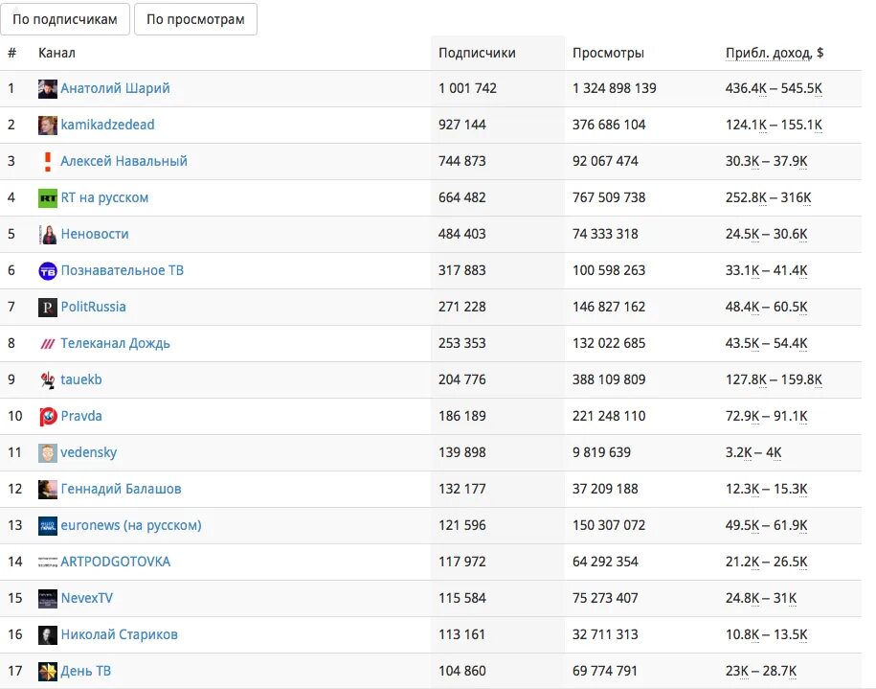This screenshot has height=689, width=876.
Task: Open the euronews (на русском) link
Action: coord(131,525)
